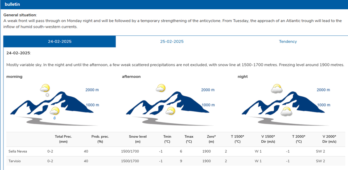
Task: Click the Tmin column header
Action: pyautogui.click(x=167, y=139)
